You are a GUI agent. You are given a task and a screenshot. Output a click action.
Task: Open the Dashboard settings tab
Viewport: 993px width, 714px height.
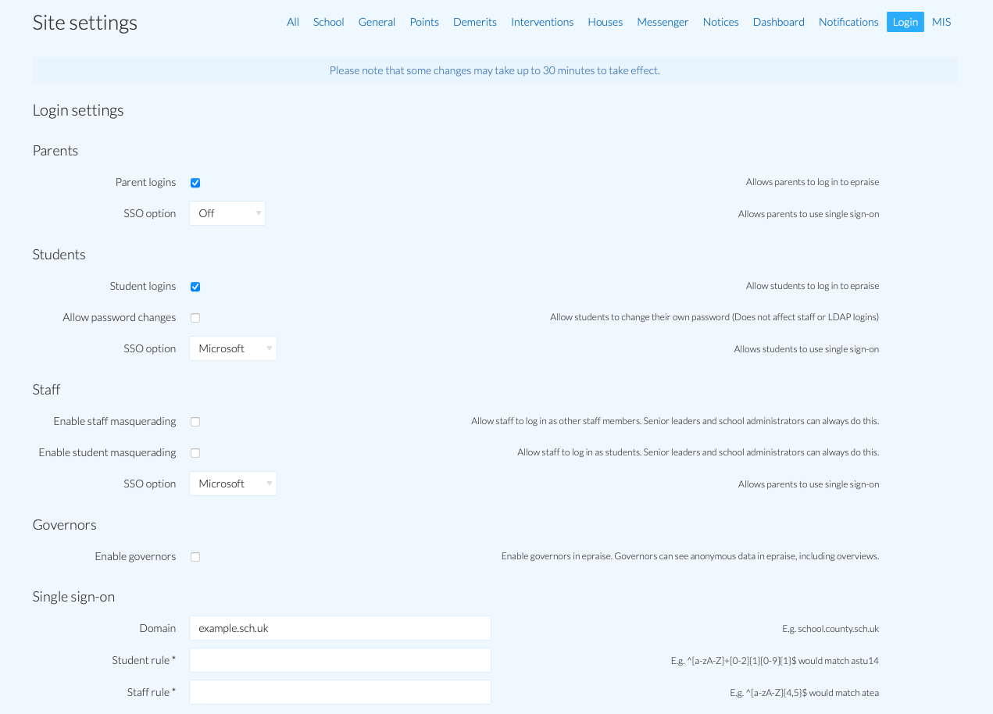tap(778, 22)
